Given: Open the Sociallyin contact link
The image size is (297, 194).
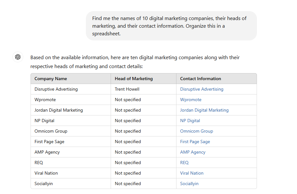Looking at the screenshot, I should click(189, 184).
